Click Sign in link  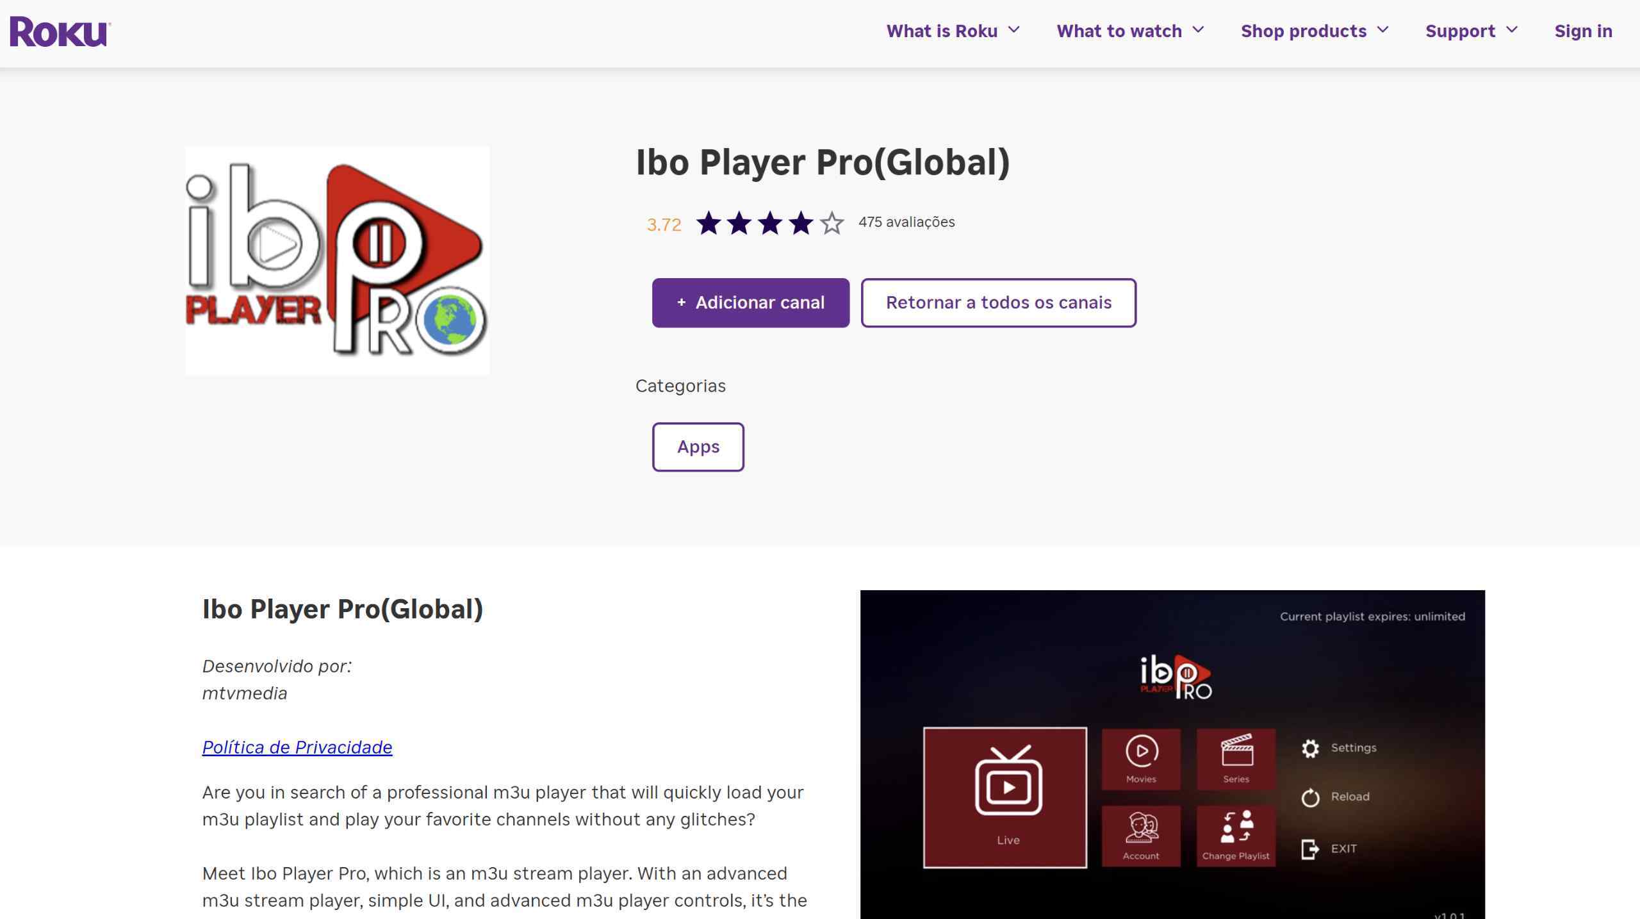tap(1583, 31)
